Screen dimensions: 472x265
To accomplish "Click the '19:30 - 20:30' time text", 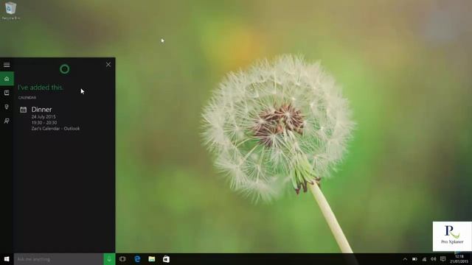I will [x=44, y=123].
